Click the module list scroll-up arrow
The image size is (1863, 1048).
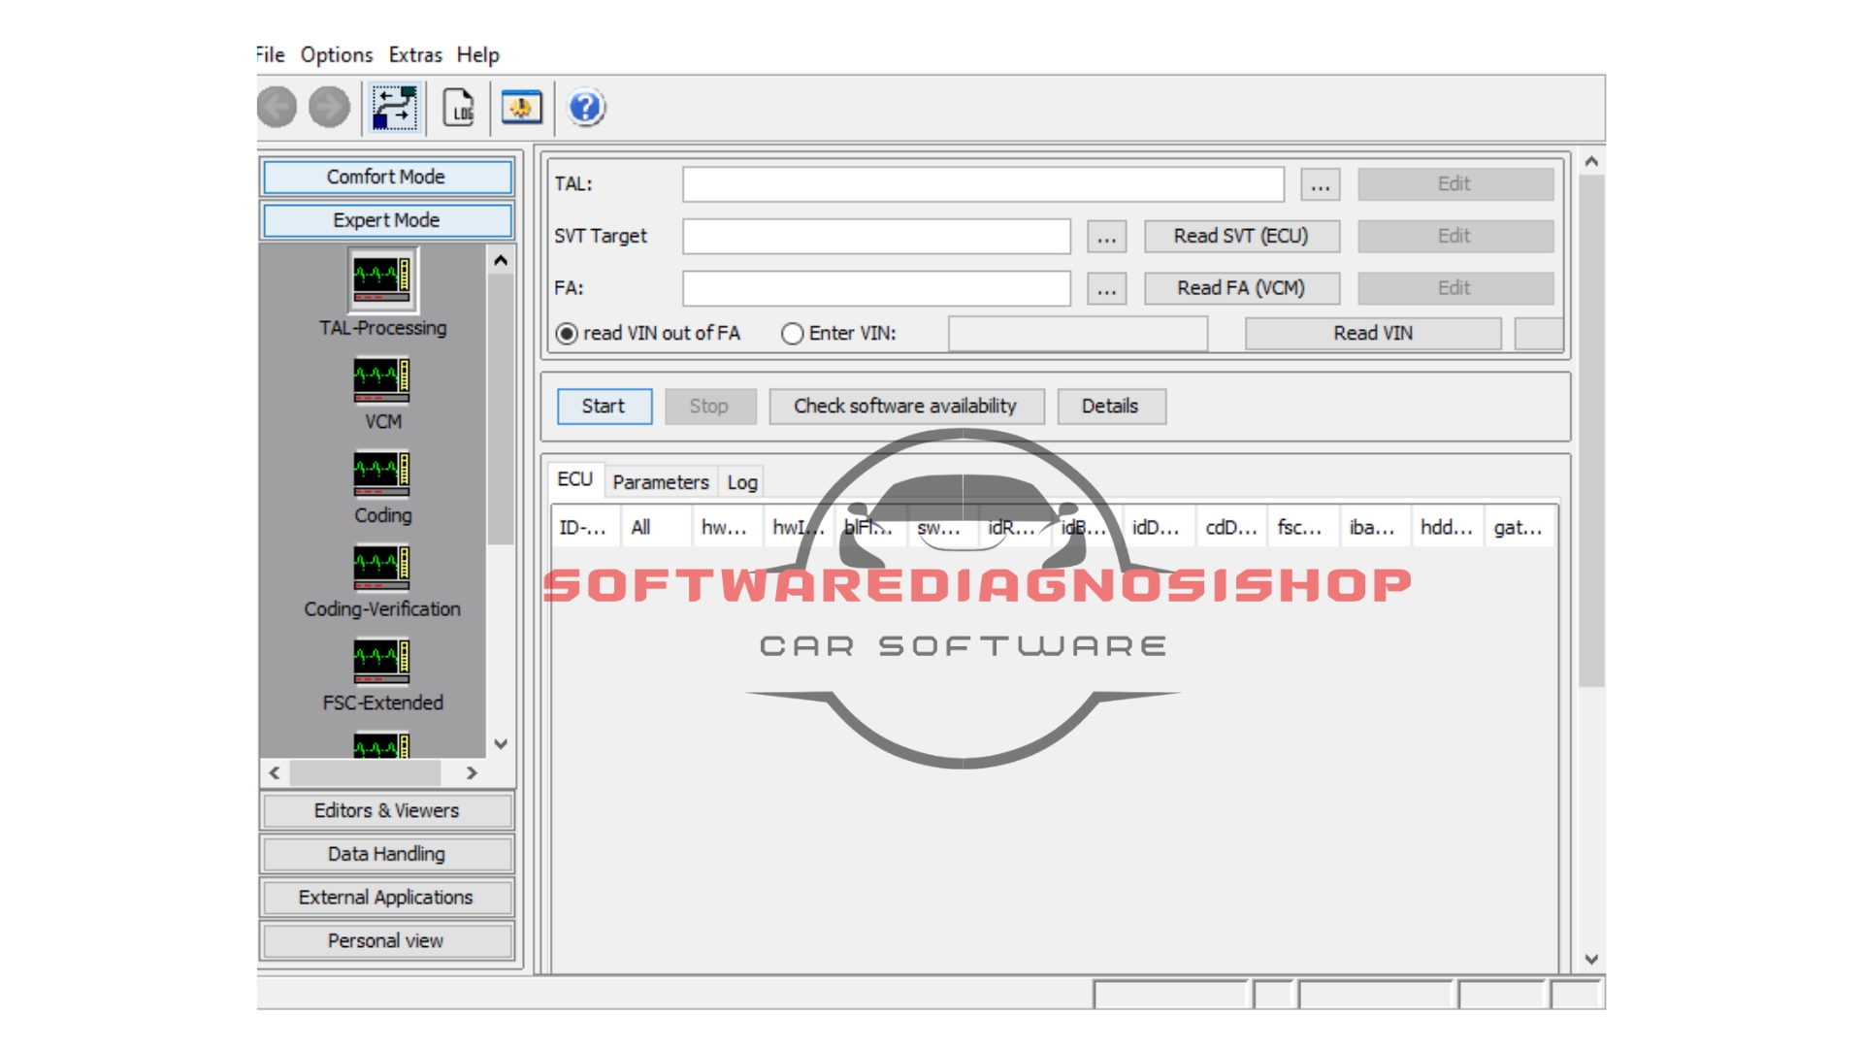click(x=501, y=260)
